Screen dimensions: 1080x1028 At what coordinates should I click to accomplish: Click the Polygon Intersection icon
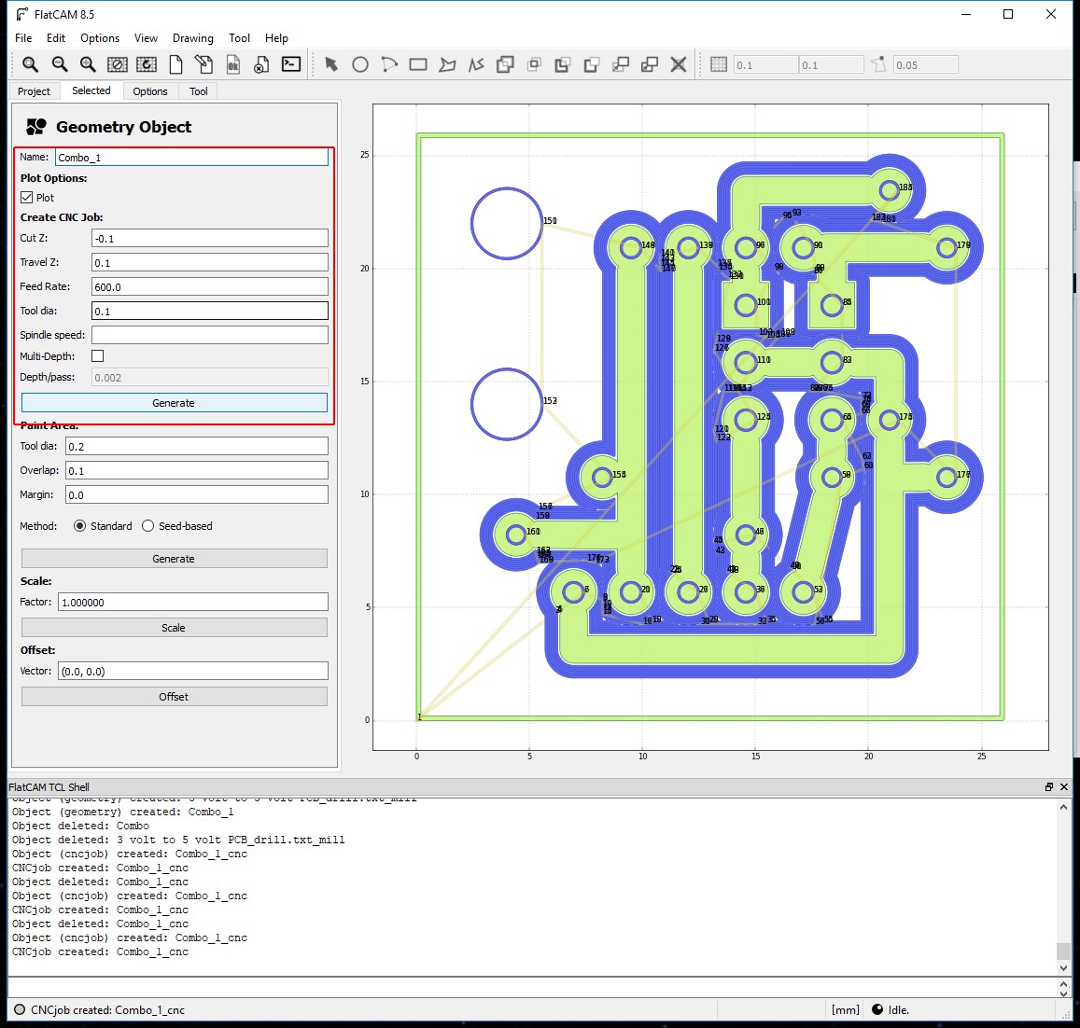(x=534, y=64)
